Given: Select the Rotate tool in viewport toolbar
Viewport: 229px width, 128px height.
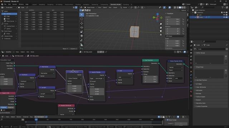Looking at the screenshot, I should click(x=82, y=27).
